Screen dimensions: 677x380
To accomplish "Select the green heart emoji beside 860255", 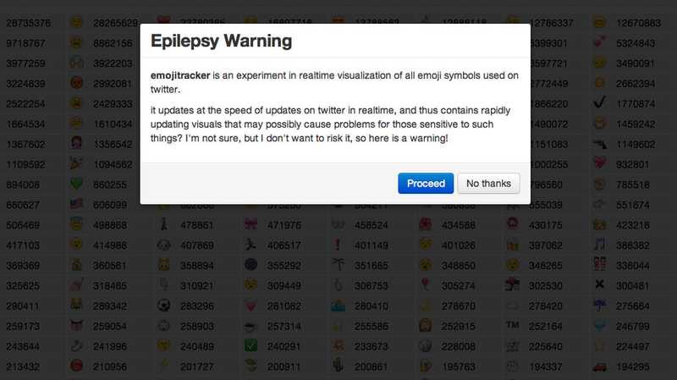I will point(76,184).
